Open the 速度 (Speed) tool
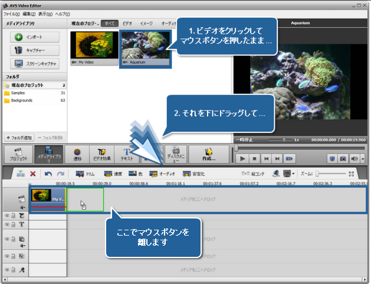The height and width of the screenshot is (284, 371). click(x=114, y=174)
